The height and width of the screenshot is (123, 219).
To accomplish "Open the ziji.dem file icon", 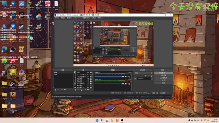I will 13,95.
